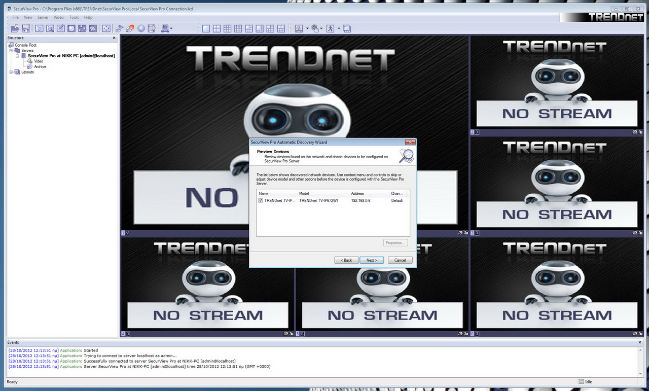This screenshot has height=391, width=649.
Task: Click the Idle status icon in status bar
Action: pyautogui.click(x=581, y=381)
